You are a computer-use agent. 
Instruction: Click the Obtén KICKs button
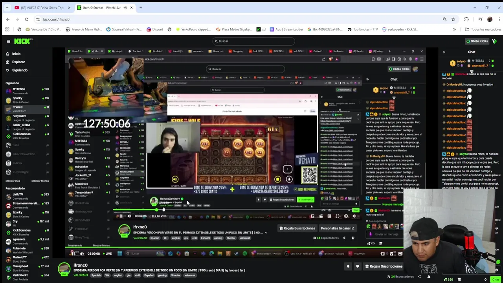point(477,41)
